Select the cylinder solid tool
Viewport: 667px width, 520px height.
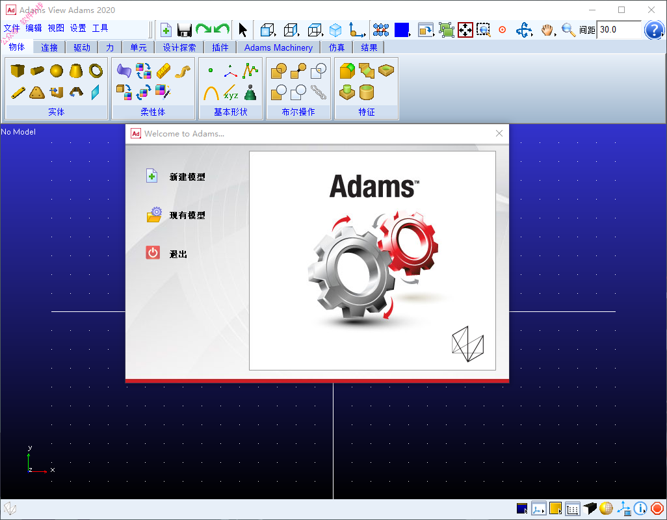click(37, 71)
